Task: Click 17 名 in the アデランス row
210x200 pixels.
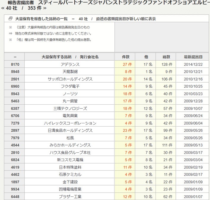Action: (148, 64)
